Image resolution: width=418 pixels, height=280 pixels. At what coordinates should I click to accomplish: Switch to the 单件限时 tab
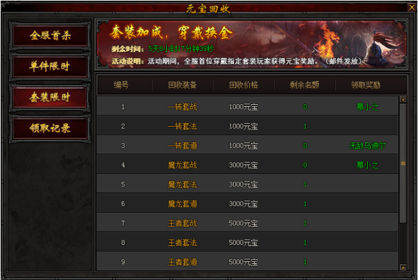(x=50, y=66)
